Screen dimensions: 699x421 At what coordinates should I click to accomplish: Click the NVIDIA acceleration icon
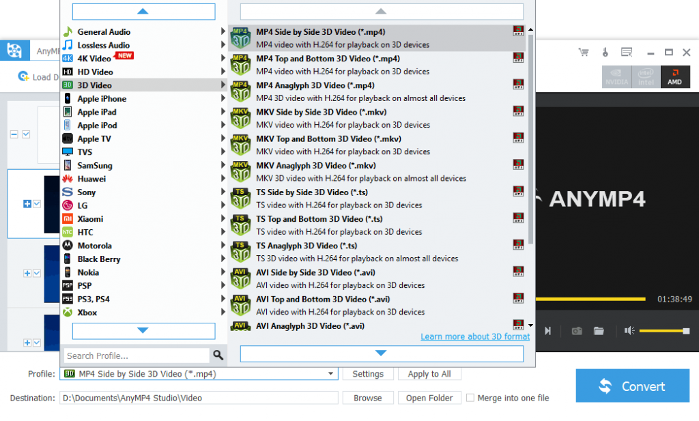616,76
